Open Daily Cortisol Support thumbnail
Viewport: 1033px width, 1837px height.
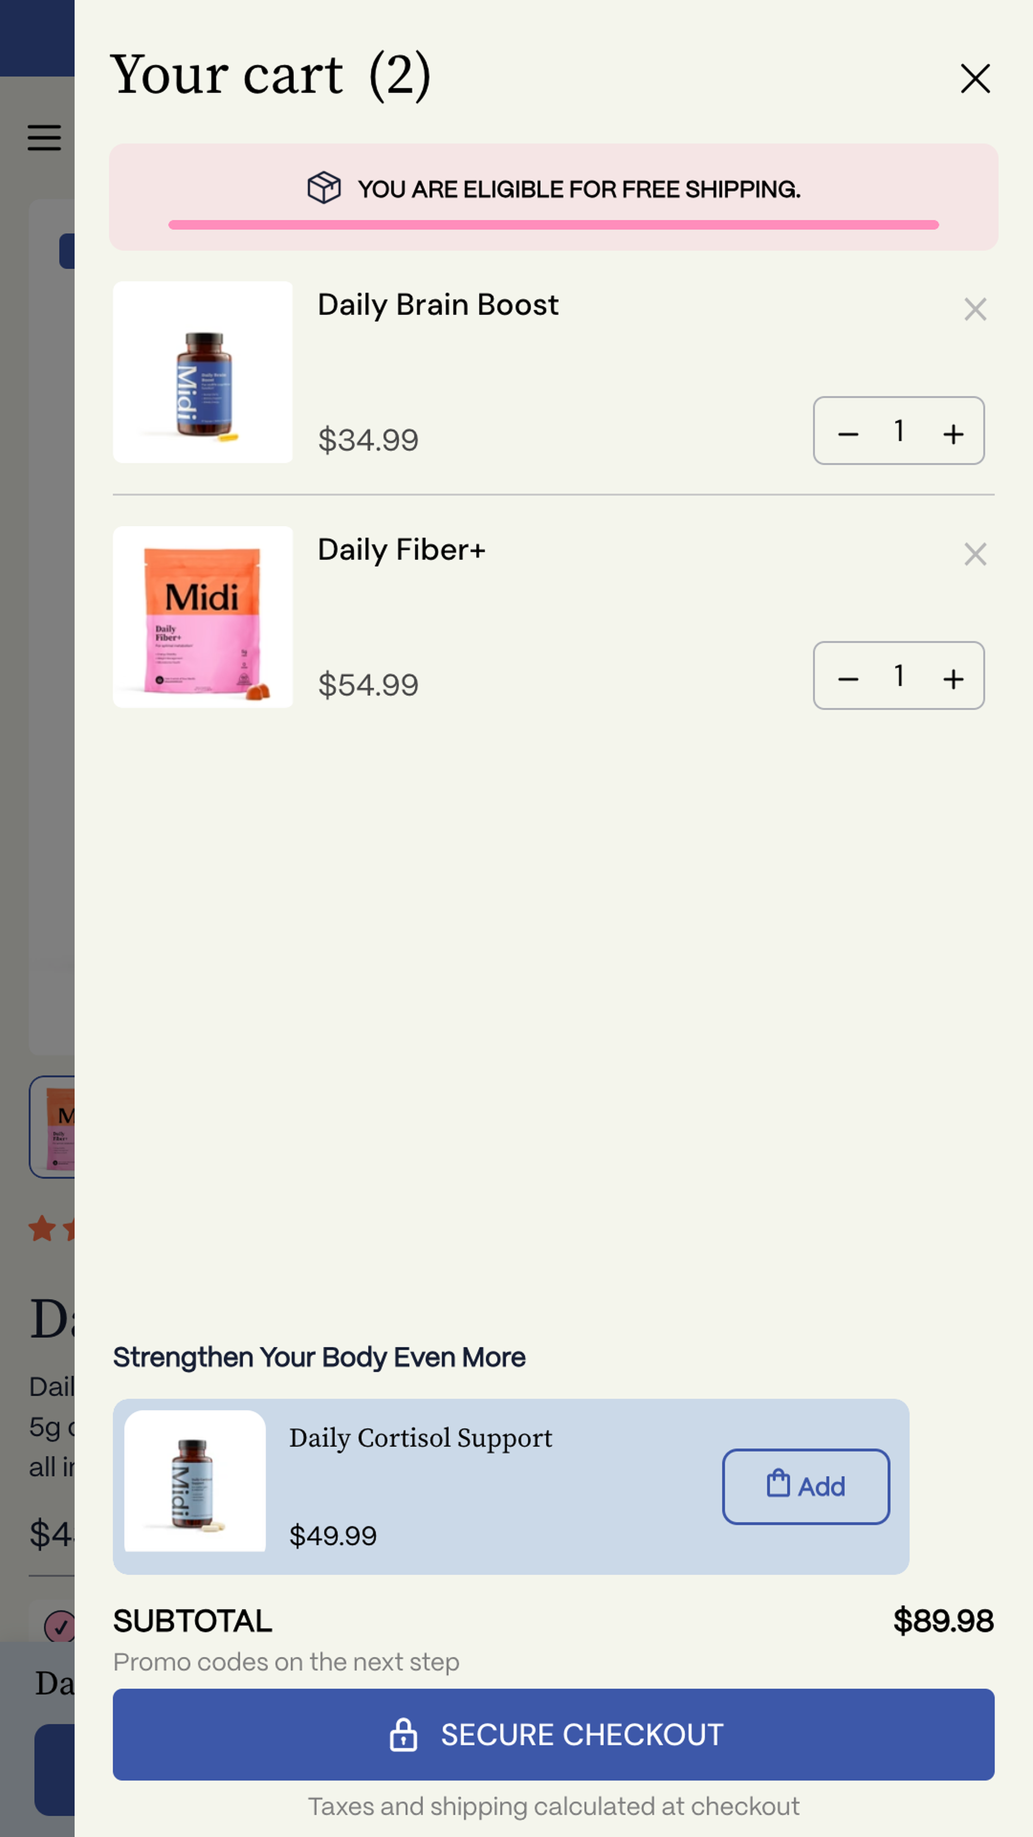click(x=195, y=1481)
